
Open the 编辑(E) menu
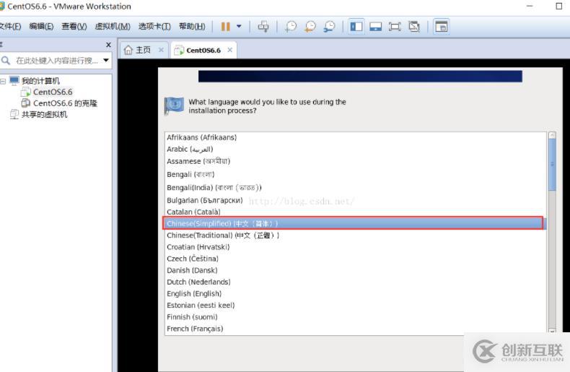pyautogui.click(x=41, y=26)
